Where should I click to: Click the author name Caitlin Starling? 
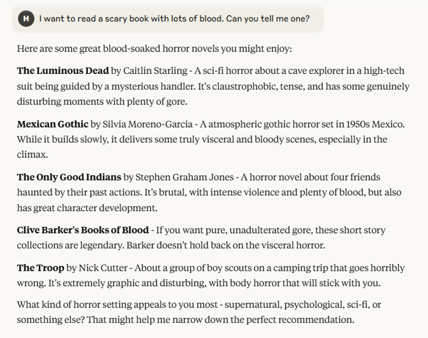[x=154, y=71]
